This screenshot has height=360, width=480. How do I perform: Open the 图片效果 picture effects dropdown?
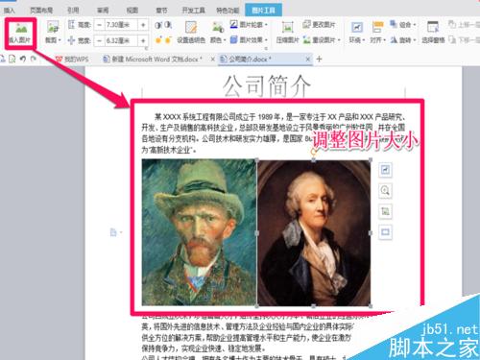(x=249, y=40)
